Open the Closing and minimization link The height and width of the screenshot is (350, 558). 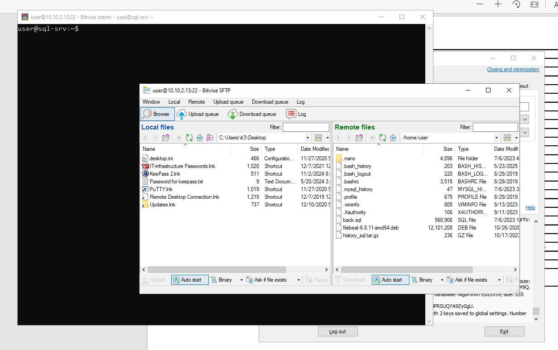tap(513, 69)
